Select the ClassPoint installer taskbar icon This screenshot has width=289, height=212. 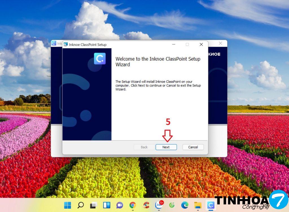tap(211, 205)
